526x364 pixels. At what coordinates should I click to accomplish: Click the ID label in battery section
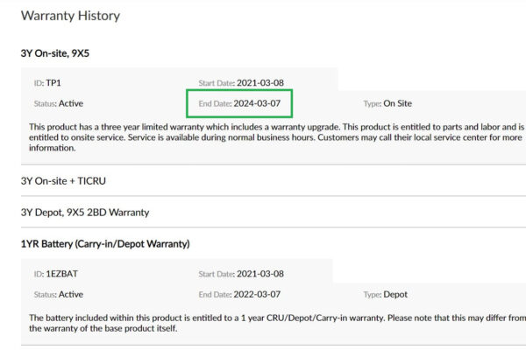(x=39, y=274)
